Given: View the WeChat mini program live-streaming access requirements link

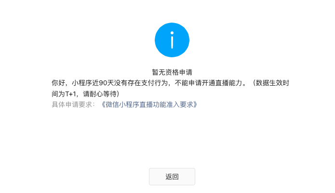Looking at the screenshot, I should pos(149,104).
